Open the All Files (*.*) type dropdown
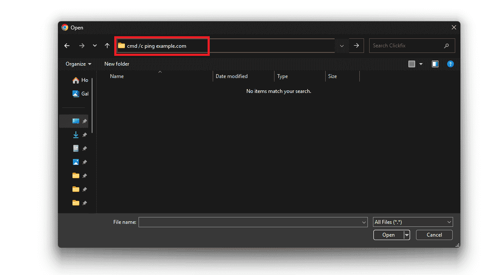 (x=413, y=222)
